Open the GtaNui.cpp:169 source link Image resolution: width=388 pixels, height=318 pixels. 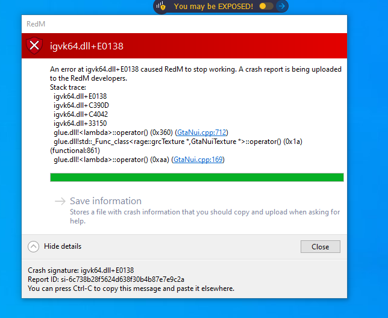point(198,160)
